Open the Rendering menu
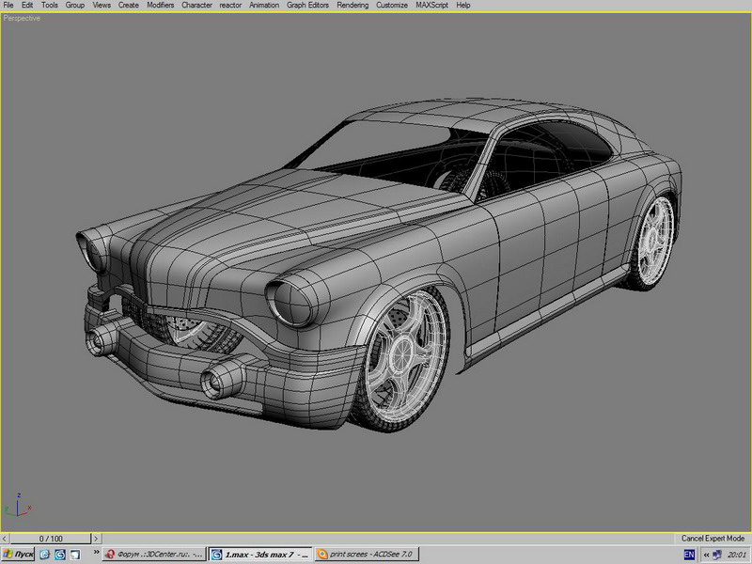Viewport: 752px width, 564px height. [352, 6]
